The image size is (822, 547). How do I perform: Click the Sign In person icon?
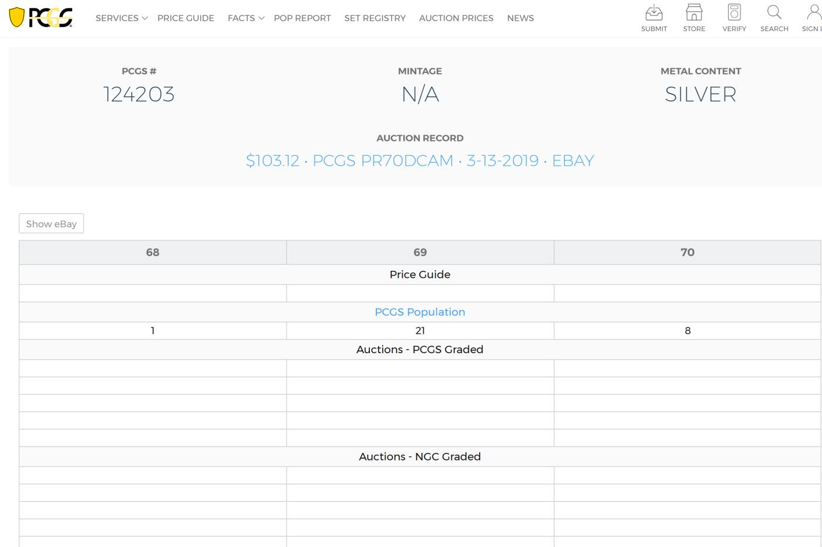813,13
